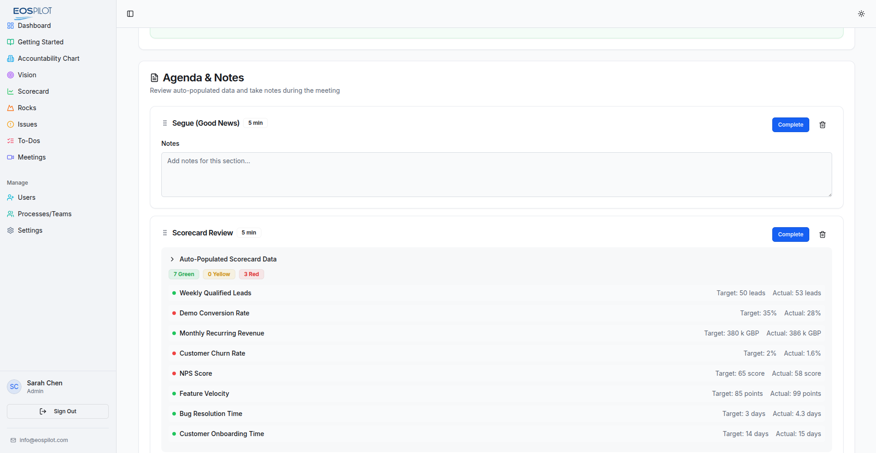The height and width of the screenshot is (453, 876).
Task: Click the Agenda & Notes heading
Action: (x=203, y=78)
